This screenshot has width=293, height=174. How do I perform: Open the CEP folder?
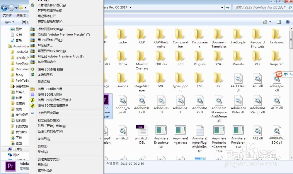tap(142, 36)
